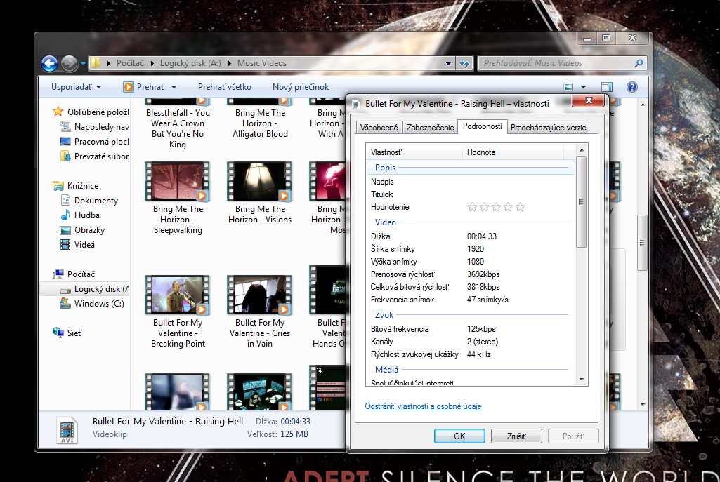Screen dimensions: 720x482
Task: Select Windows (C:) drive in the sidebar
Action: click(98, 304)
